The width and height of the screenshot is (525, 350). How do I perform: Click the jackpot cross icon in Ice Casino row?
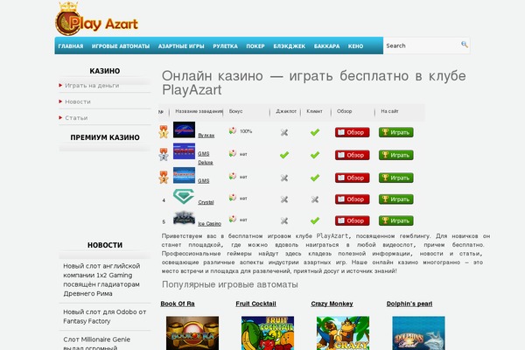tap(284, 220)
